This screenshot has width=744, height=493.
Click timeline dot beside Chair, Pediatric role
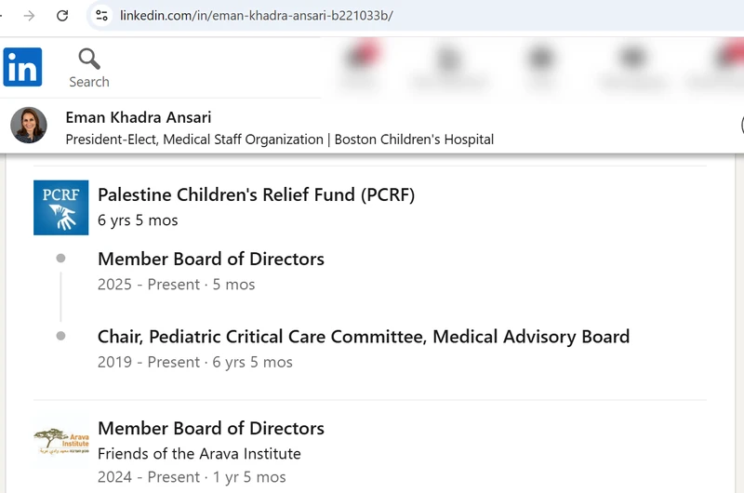point(60,336)
